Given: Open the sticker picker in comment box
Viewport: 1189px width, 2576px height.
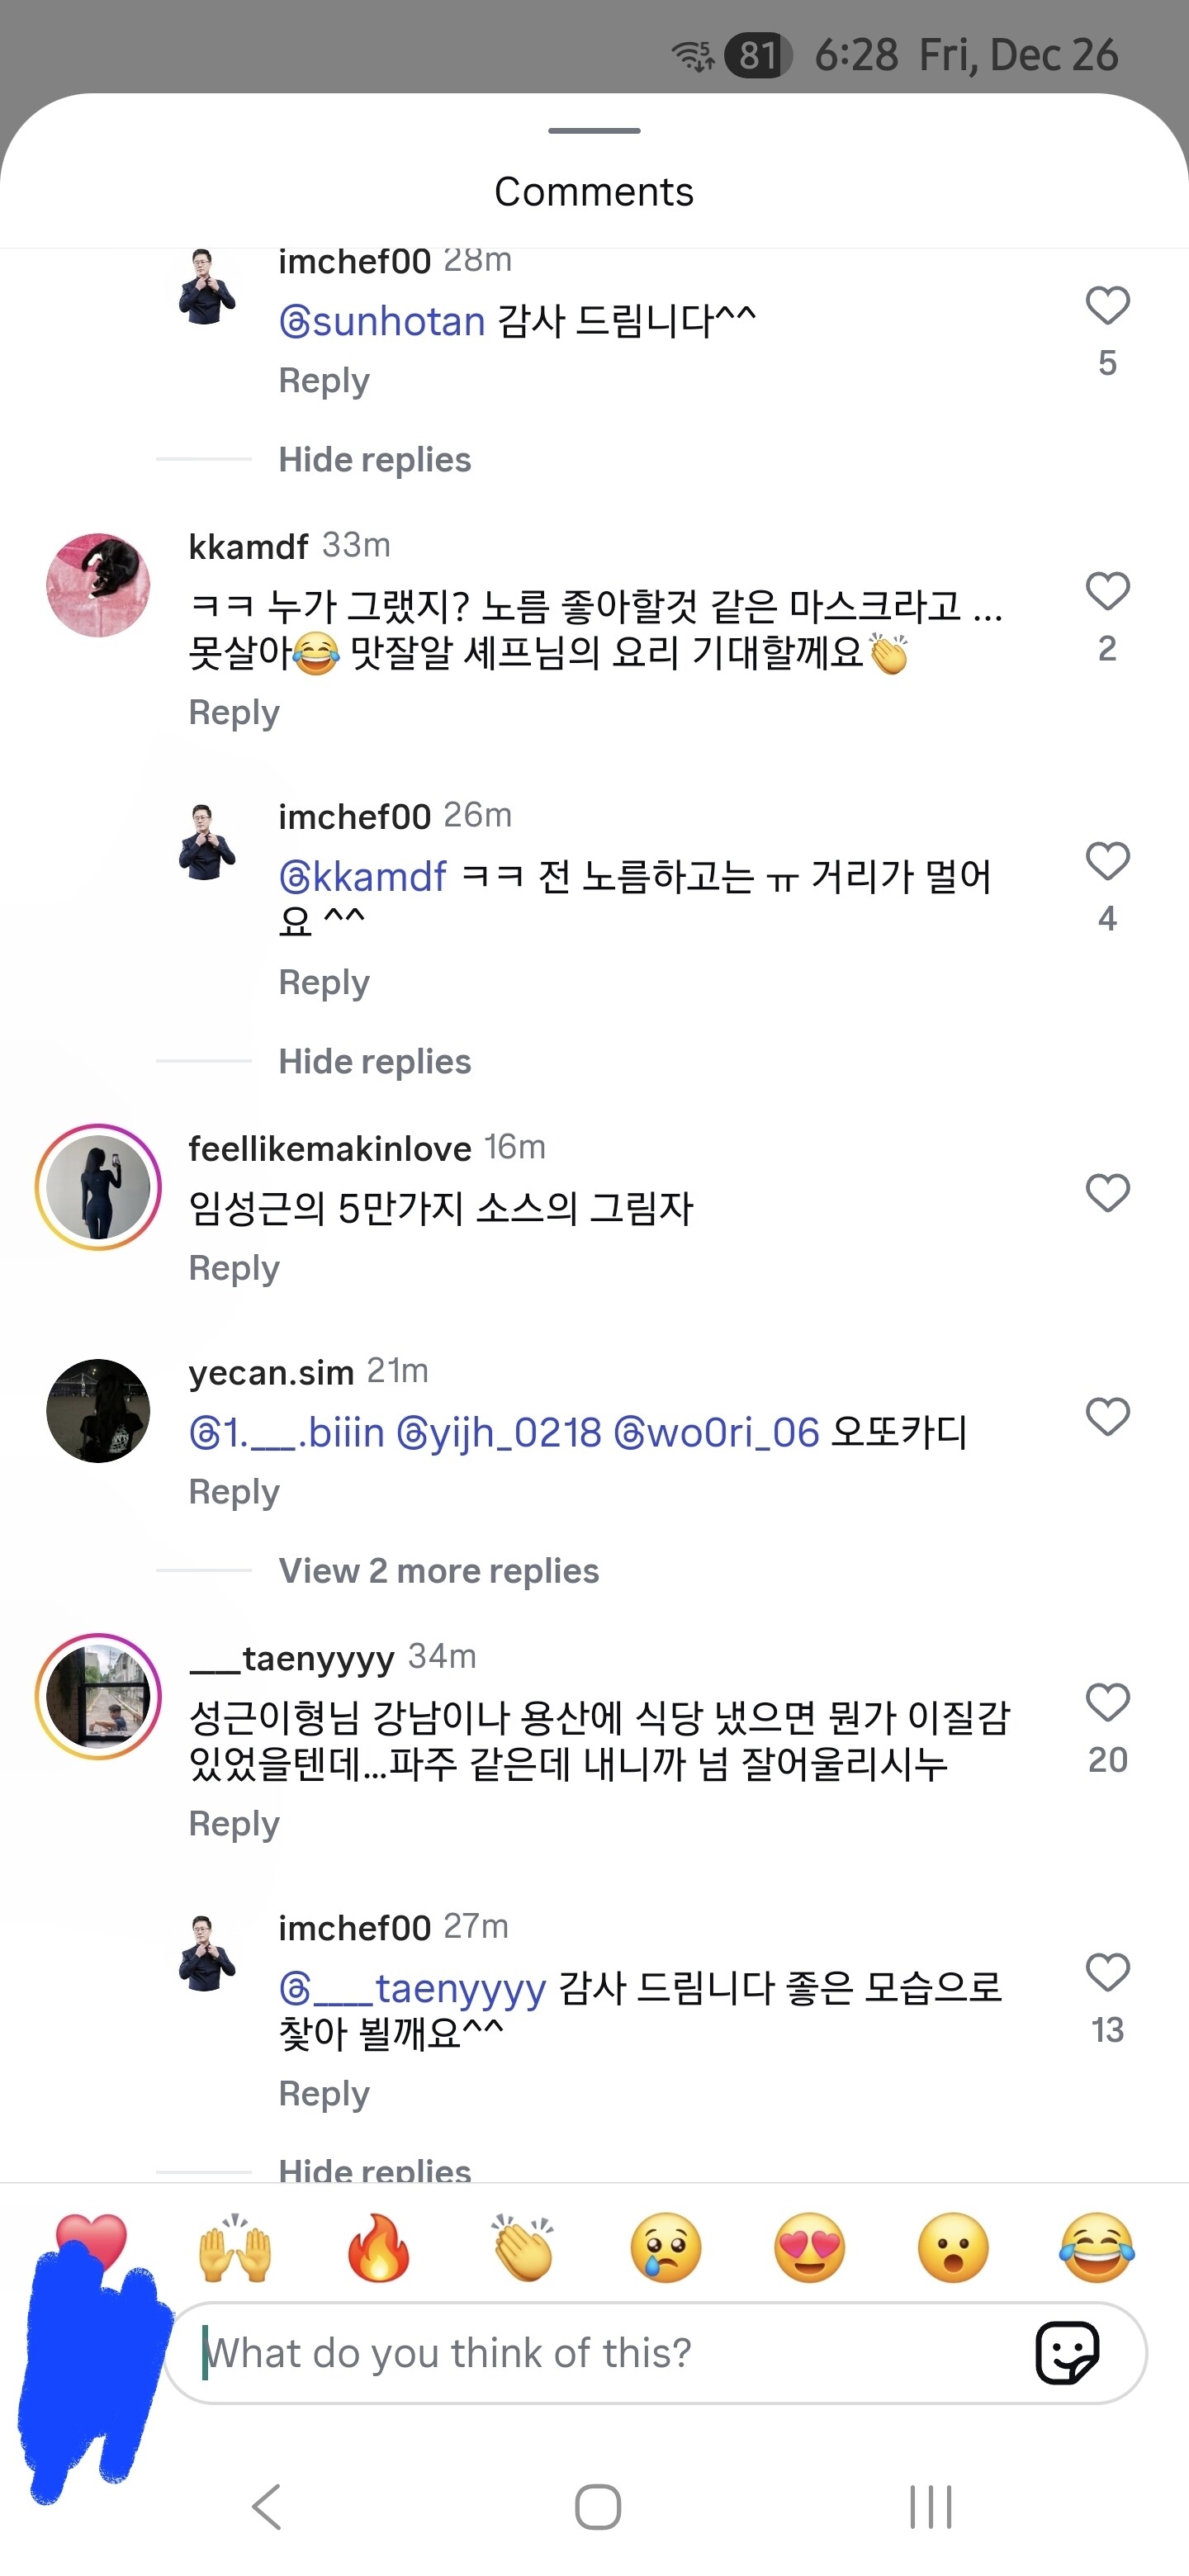Looking at the screenshot, I should coord(1067,2353).
